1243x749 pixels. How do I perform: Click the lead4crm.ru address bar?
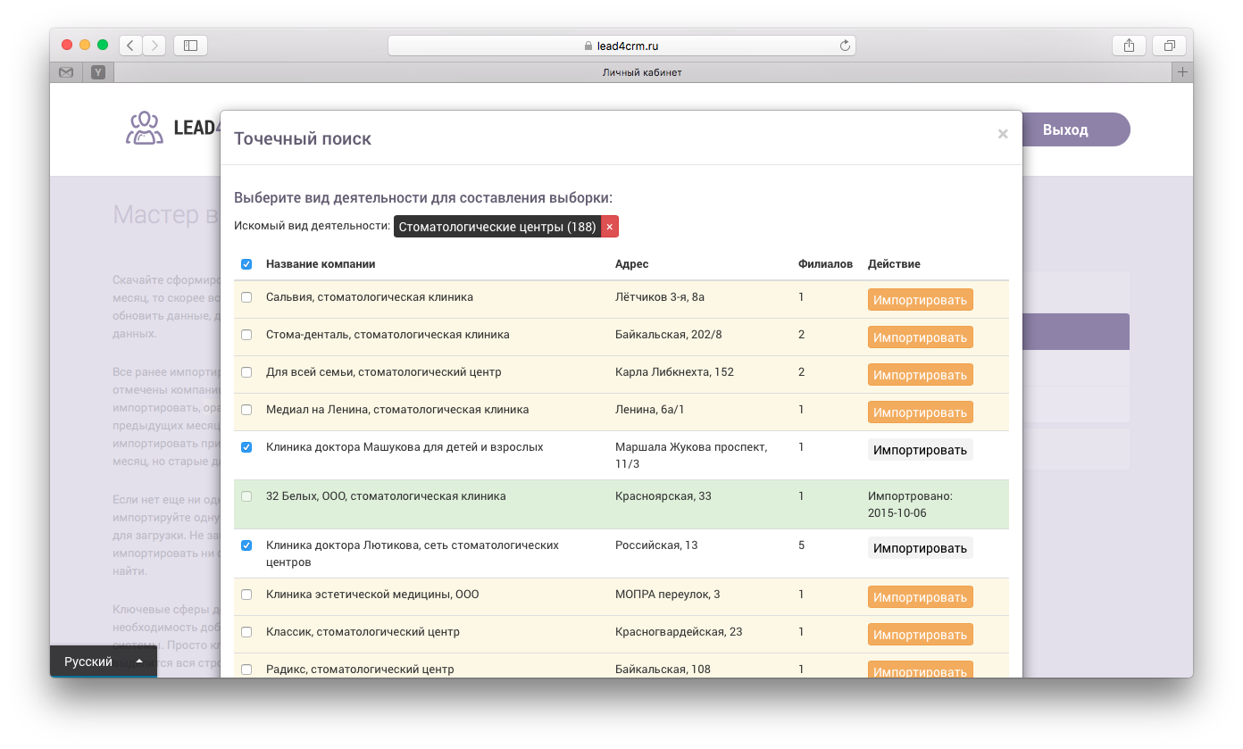[x=621, y=46]
